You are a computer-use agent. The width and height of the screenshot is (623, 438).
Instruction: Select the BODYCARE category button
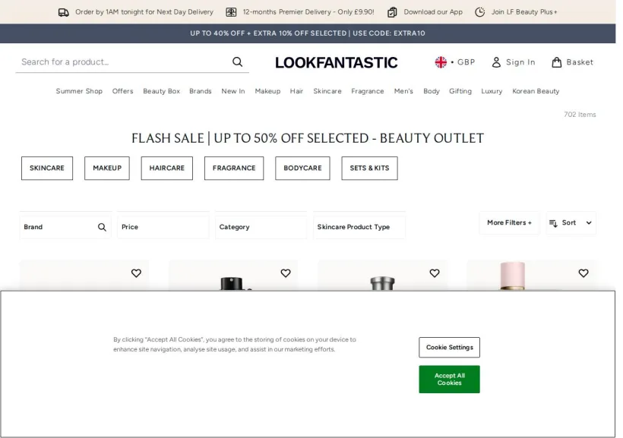[302, 169]
